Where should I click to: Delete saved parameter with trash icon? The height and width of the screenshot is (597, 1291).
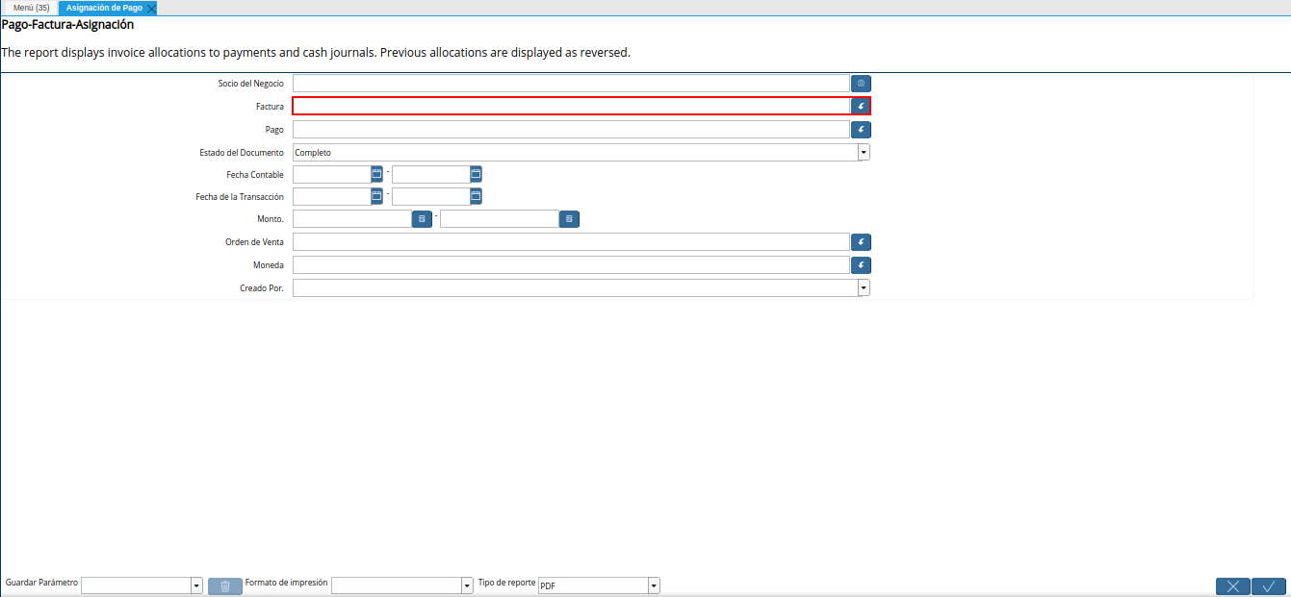[225, 586]
